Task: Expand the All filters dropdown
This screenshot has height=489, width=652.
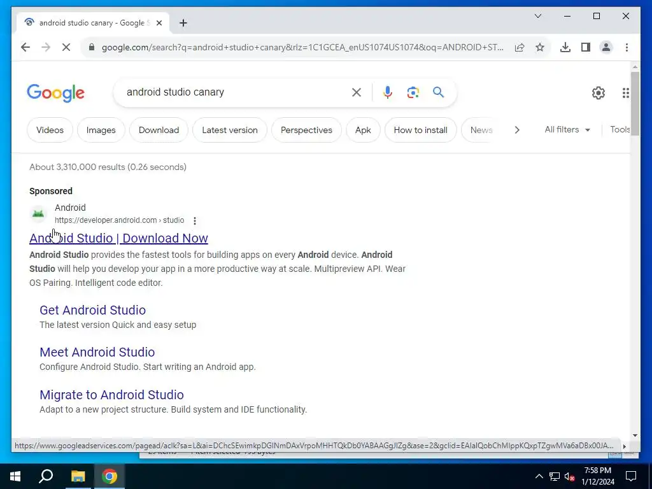Action: (567, 130)
